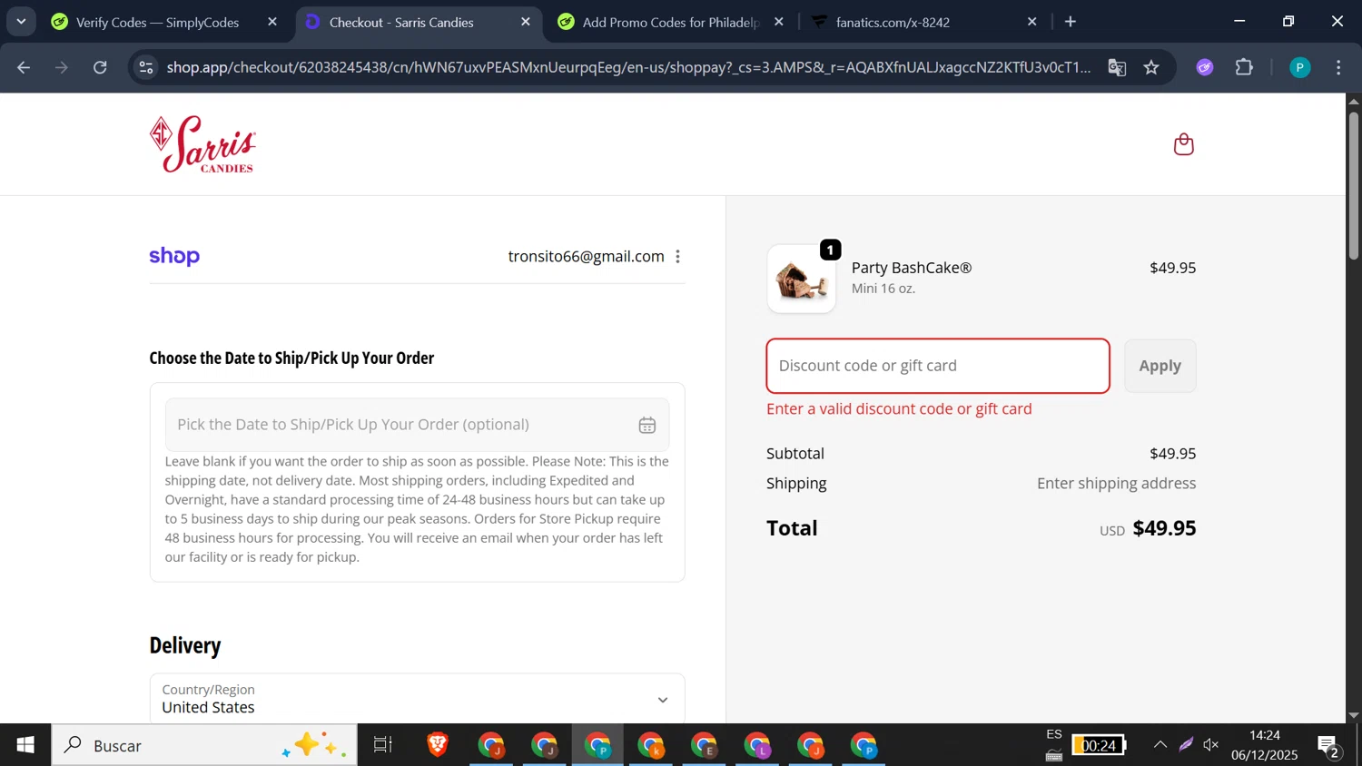Image resolution: width=1362 pixels, height=766 pixels.
Task: Open the tab search dropdown arrow
Action: click(21, 22)
